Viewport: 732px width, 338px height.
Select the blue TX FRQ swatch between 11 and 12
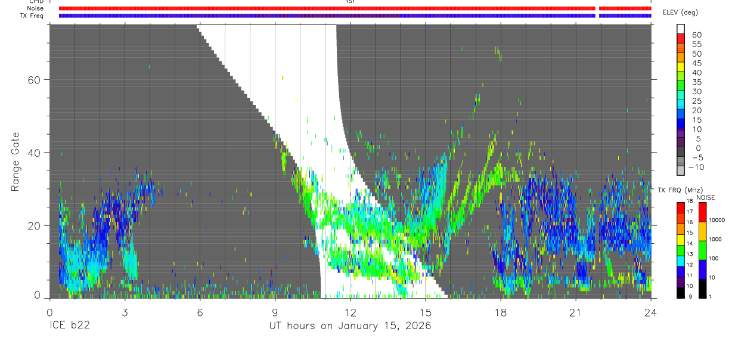pos(681,271)
